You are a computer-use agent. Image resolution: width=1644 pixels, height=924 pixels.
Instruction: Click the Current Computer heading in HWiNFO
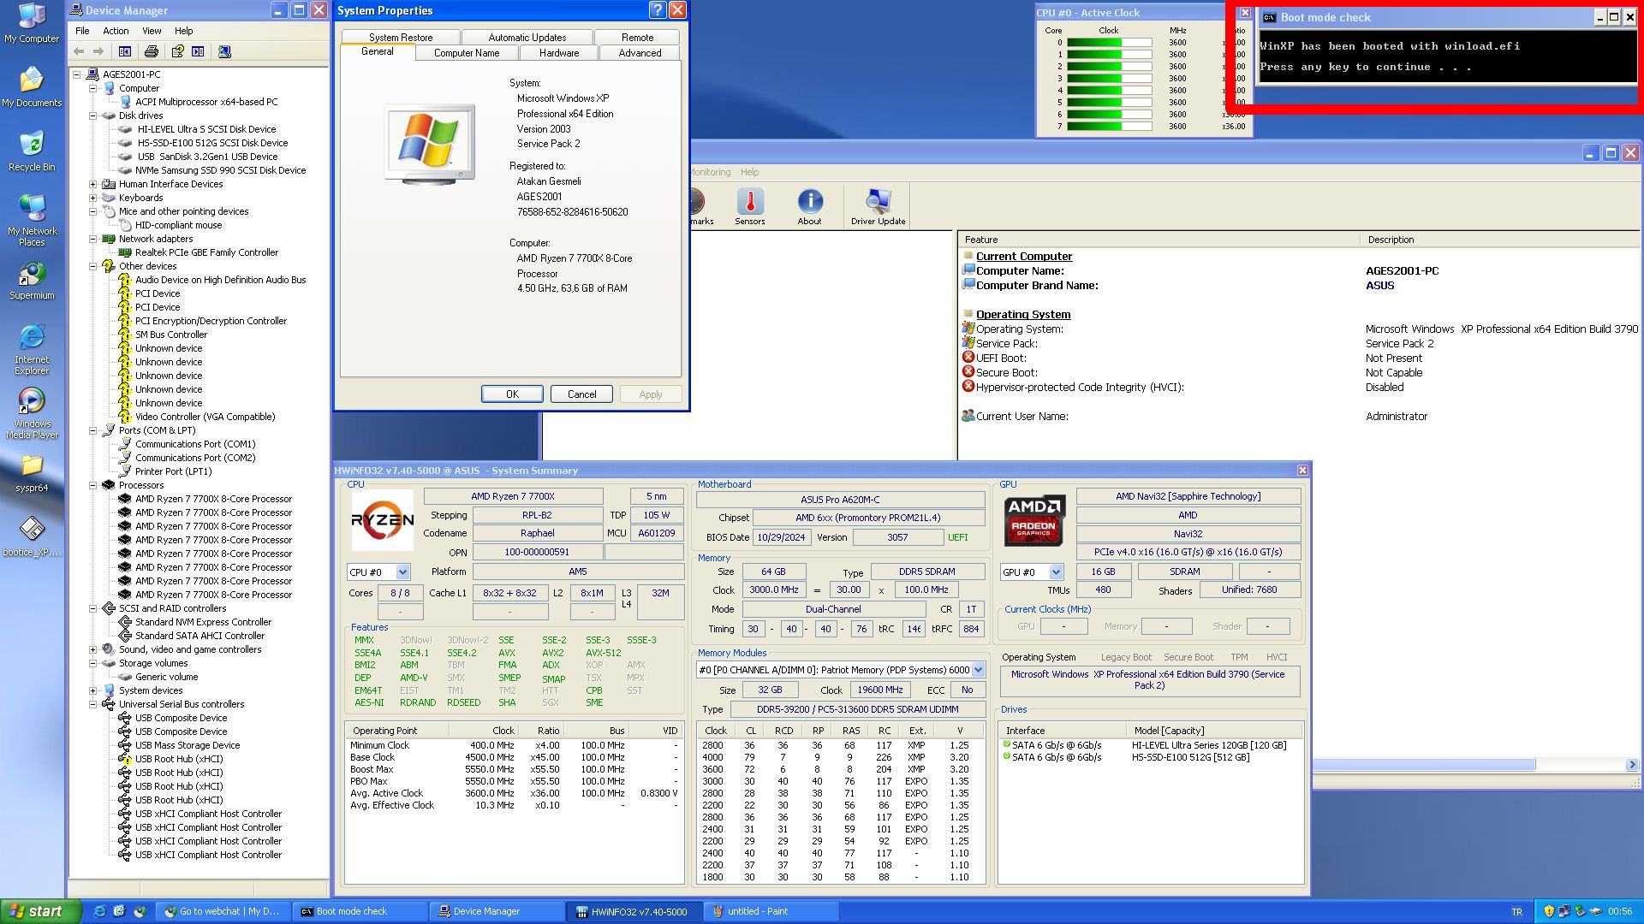point(1024,257)
